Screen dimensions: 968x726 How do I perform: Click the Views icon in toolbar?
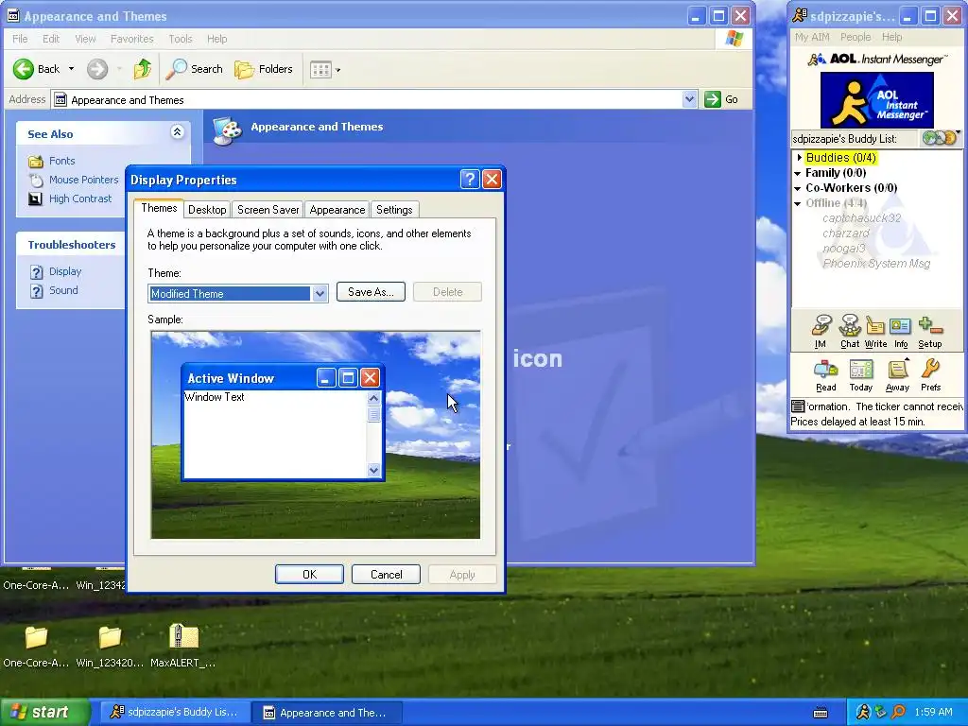click(320, 69)
